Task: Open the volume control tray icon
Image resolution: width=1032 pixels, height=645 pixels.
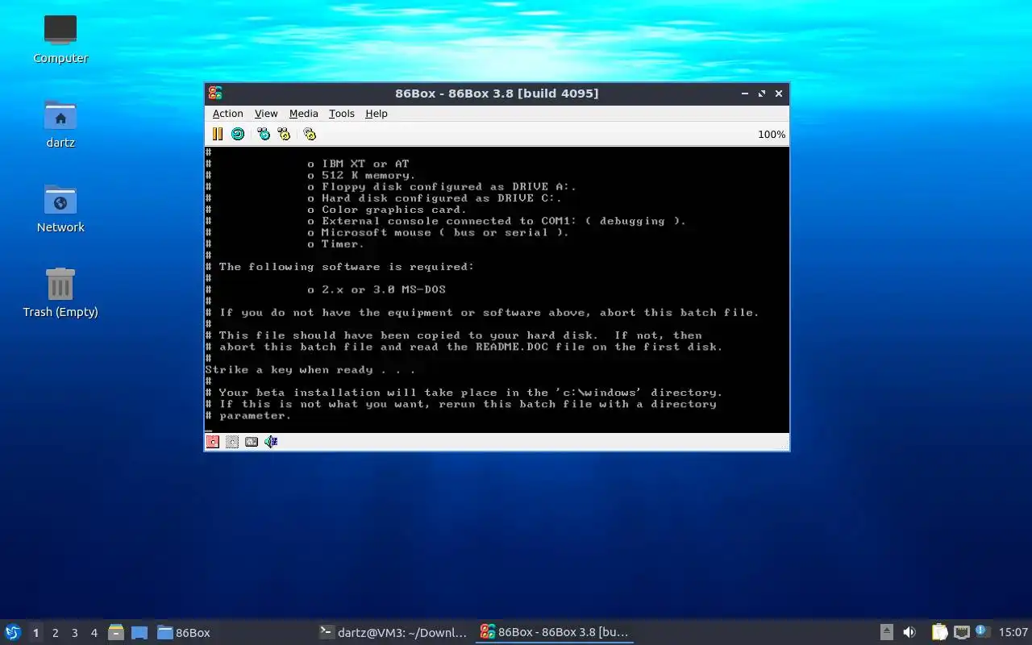Action: click(x=909, y=632)
